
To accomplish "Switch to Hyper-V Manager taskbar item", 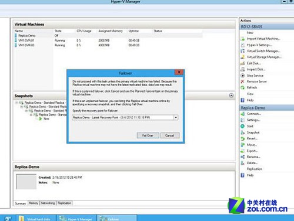I will (x=76, y=218).
